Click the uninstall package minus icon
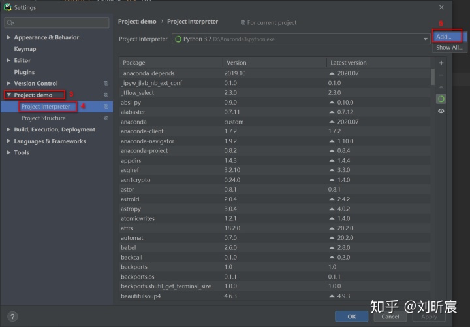Viewport: 470px width, 327px height. [x=441, y=75]
